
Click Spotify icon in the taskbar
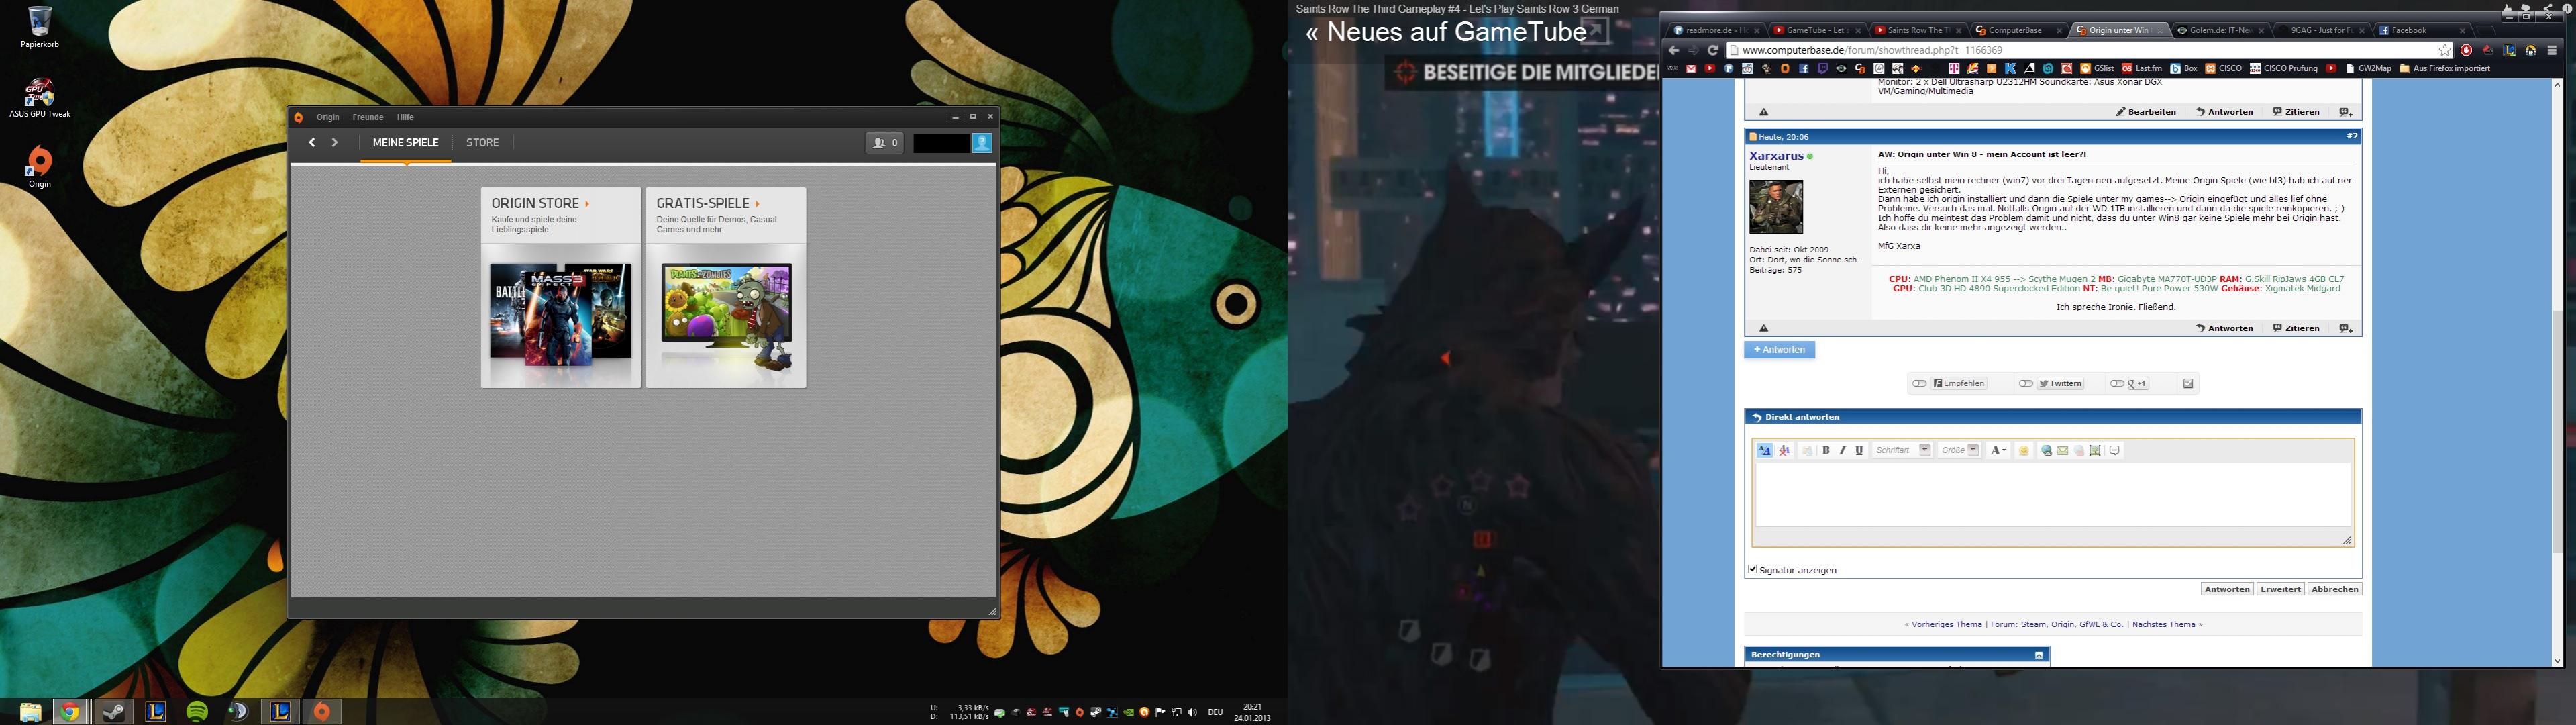[x=197, y=711]
